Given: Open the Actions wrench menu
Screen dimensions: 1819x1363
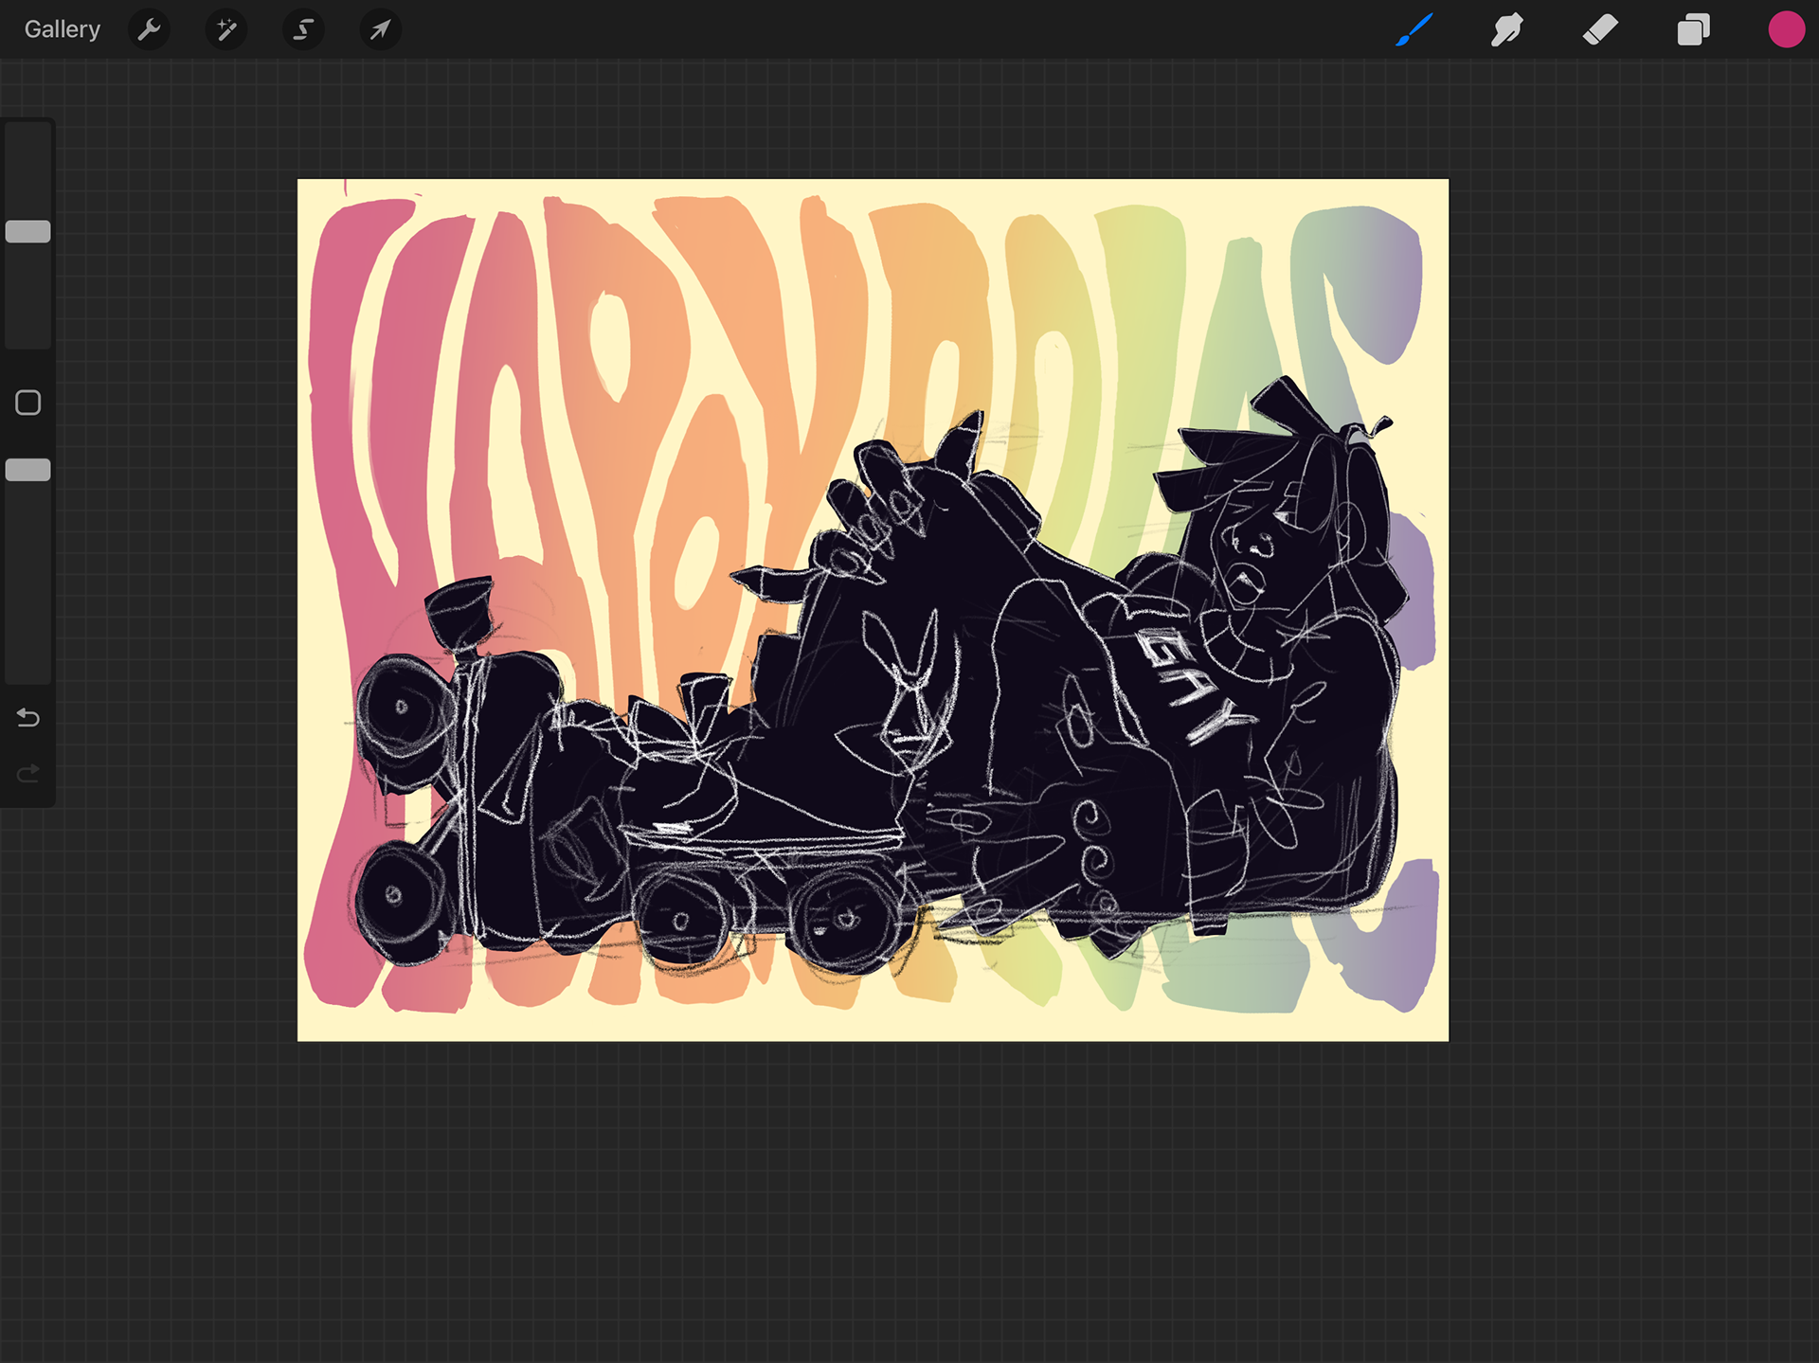Looking at the screenshot, I should point(149,29).
